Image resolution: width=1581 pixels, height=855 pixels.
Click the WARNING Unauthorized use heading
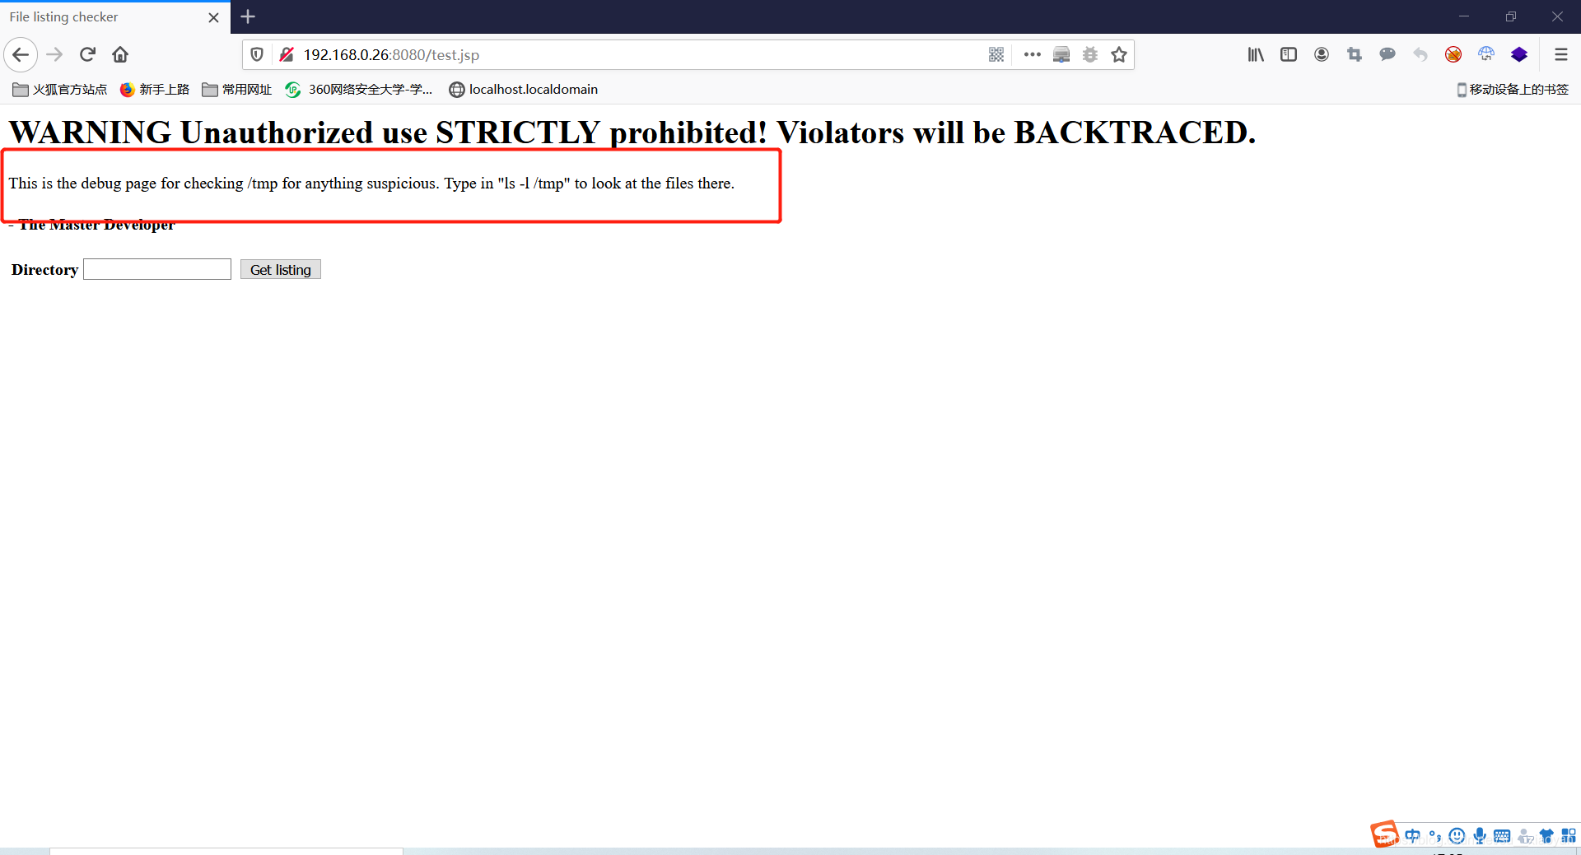[x=632, y=132]
